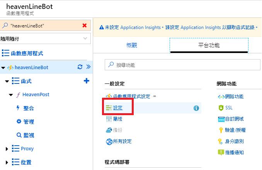
Task: Click the arrows icon beside 網路功能
Action: (221, 97)
